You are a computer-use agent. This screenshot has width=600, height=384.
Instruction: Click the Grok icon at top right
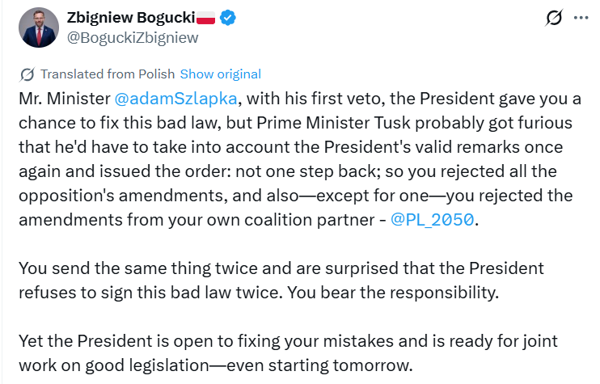(x=555, y=18)
